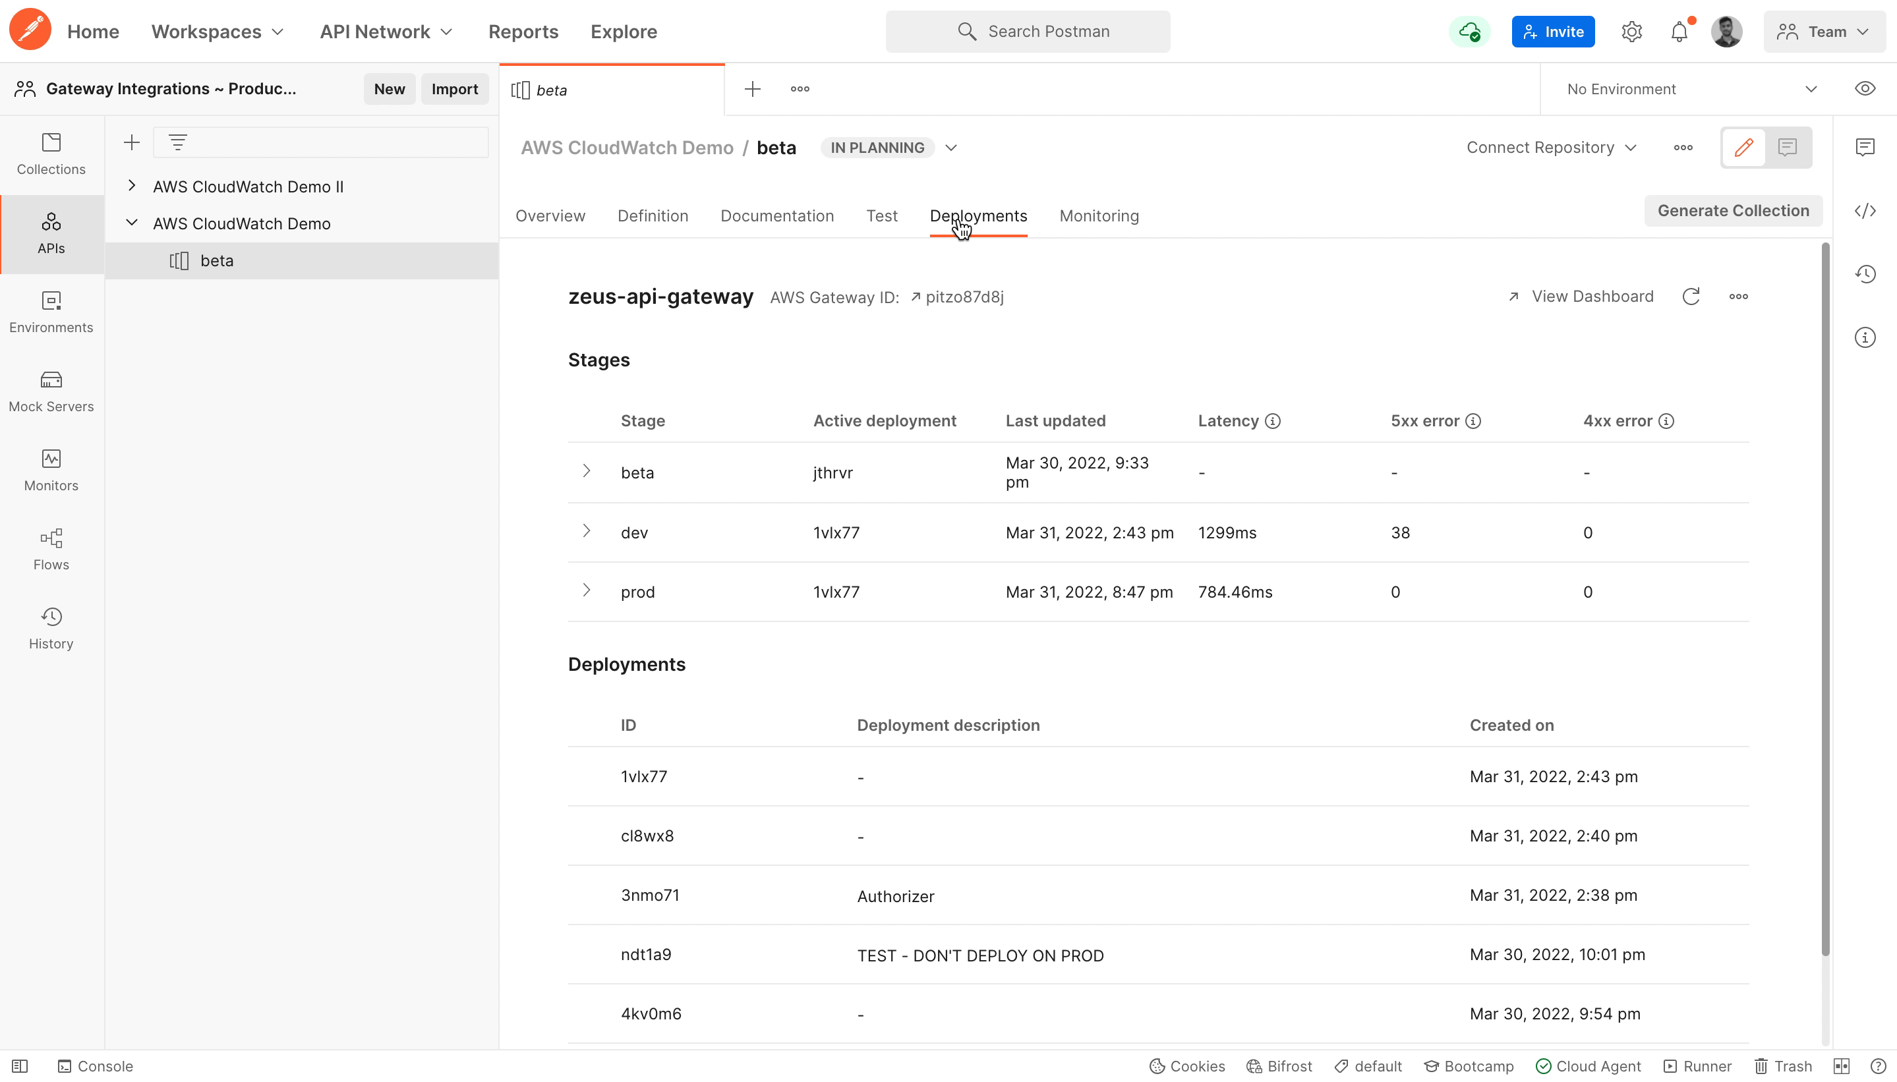The width and height of the screenshot is (1897, 1082).
Task: Launch the Runner from the status bar
Action: pos(1699,1066)
